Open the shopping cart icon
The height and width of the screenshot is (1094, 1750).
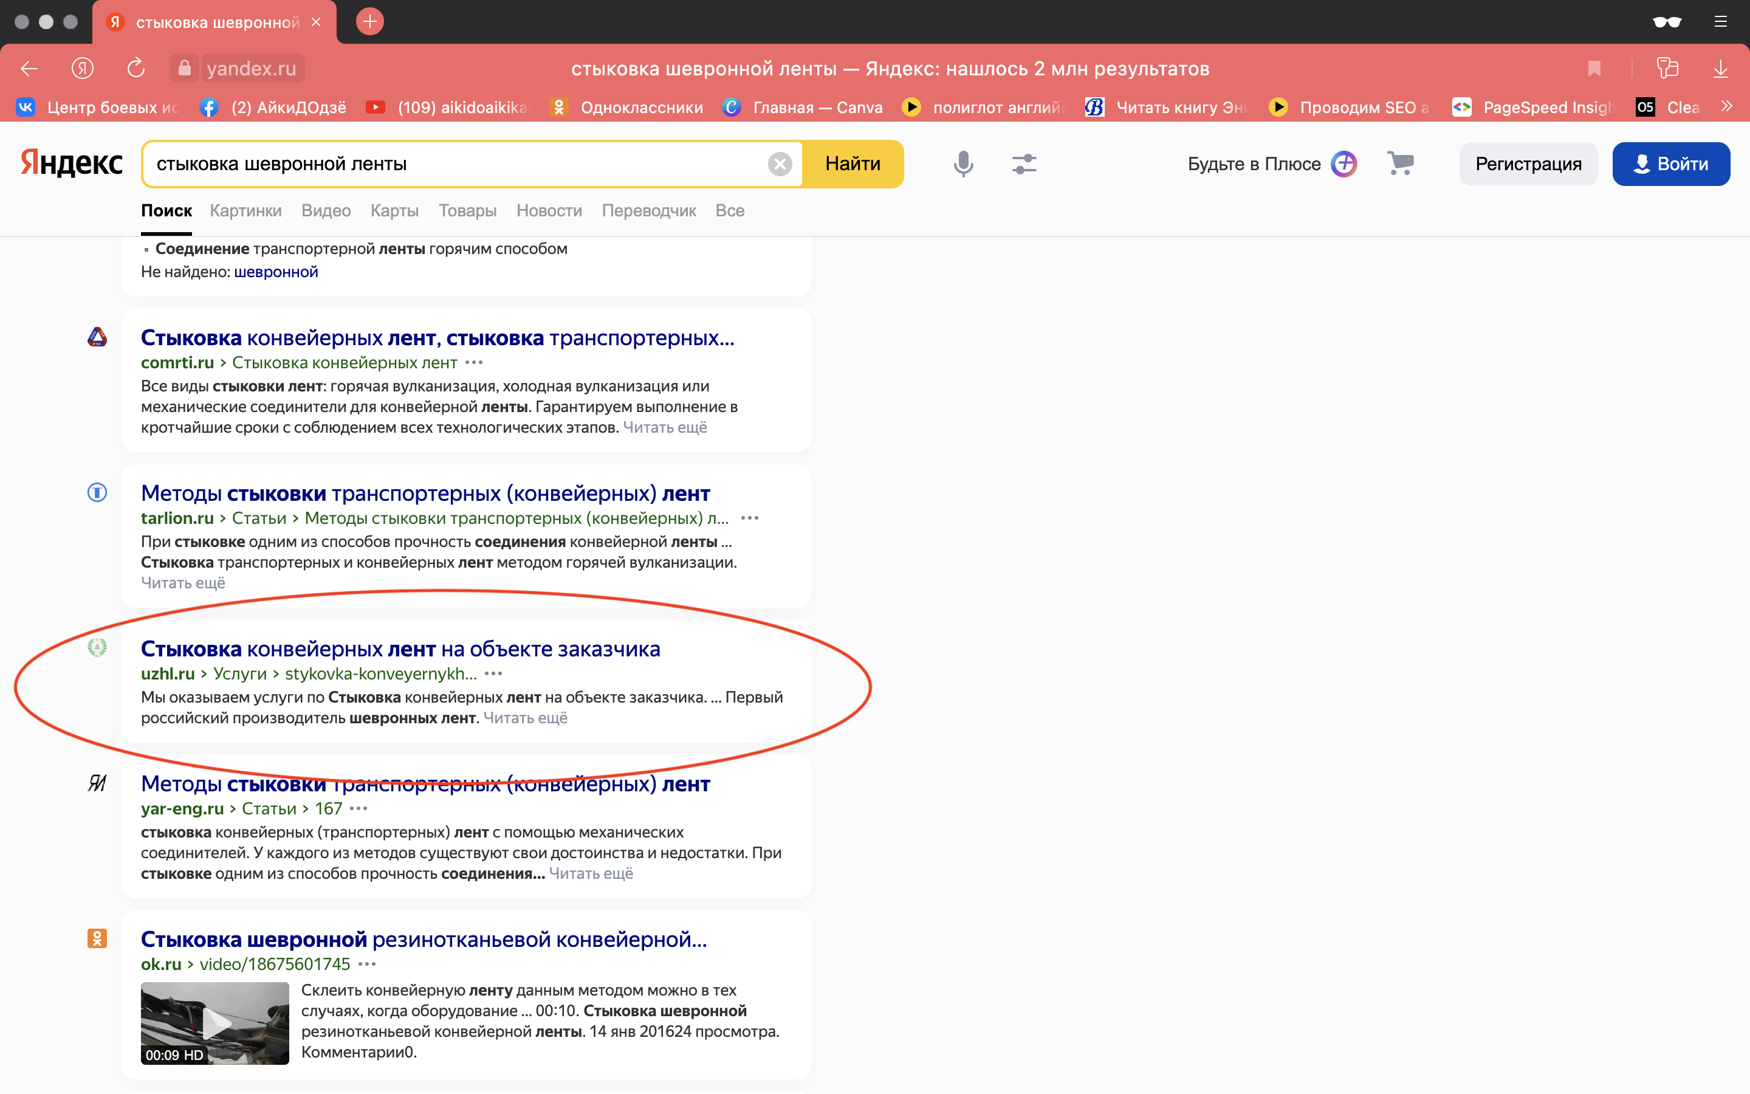coord(1400,163)
